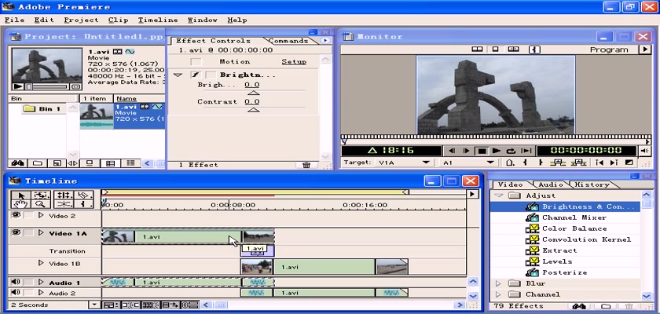Screen dimensions: 660x314
Task: Toggle Brightness effect enable checkbox
Action: [195, 75]
